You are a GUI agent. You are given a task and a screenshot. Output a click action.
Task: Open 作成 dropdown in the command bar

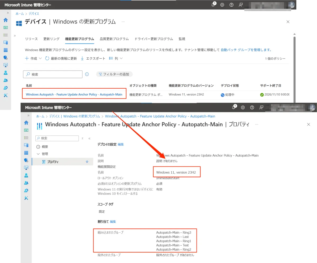(33, 59)
